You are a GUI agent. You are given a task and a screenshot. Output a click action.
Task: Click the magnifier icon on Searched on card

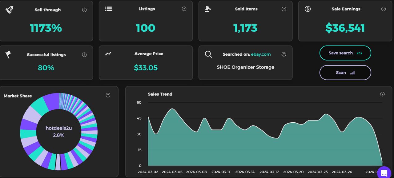tap(208, 54)
